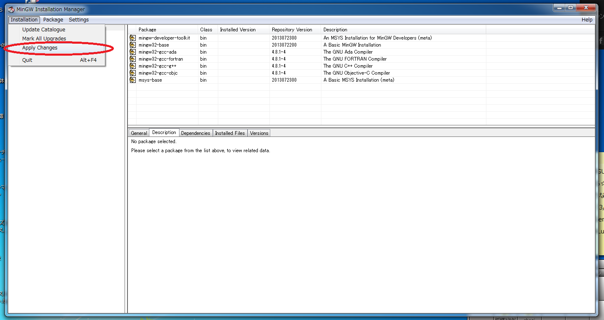Click the description 'The GNU Objective-C Compiler'
604x320 pixels.
[356, 73]
